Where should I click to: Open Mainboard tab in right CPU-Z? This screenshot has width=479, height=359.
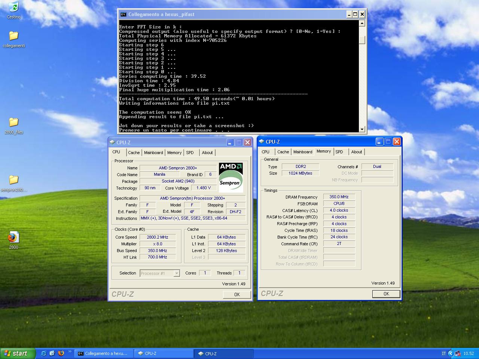pyautogui.click(x=303, y=152)
